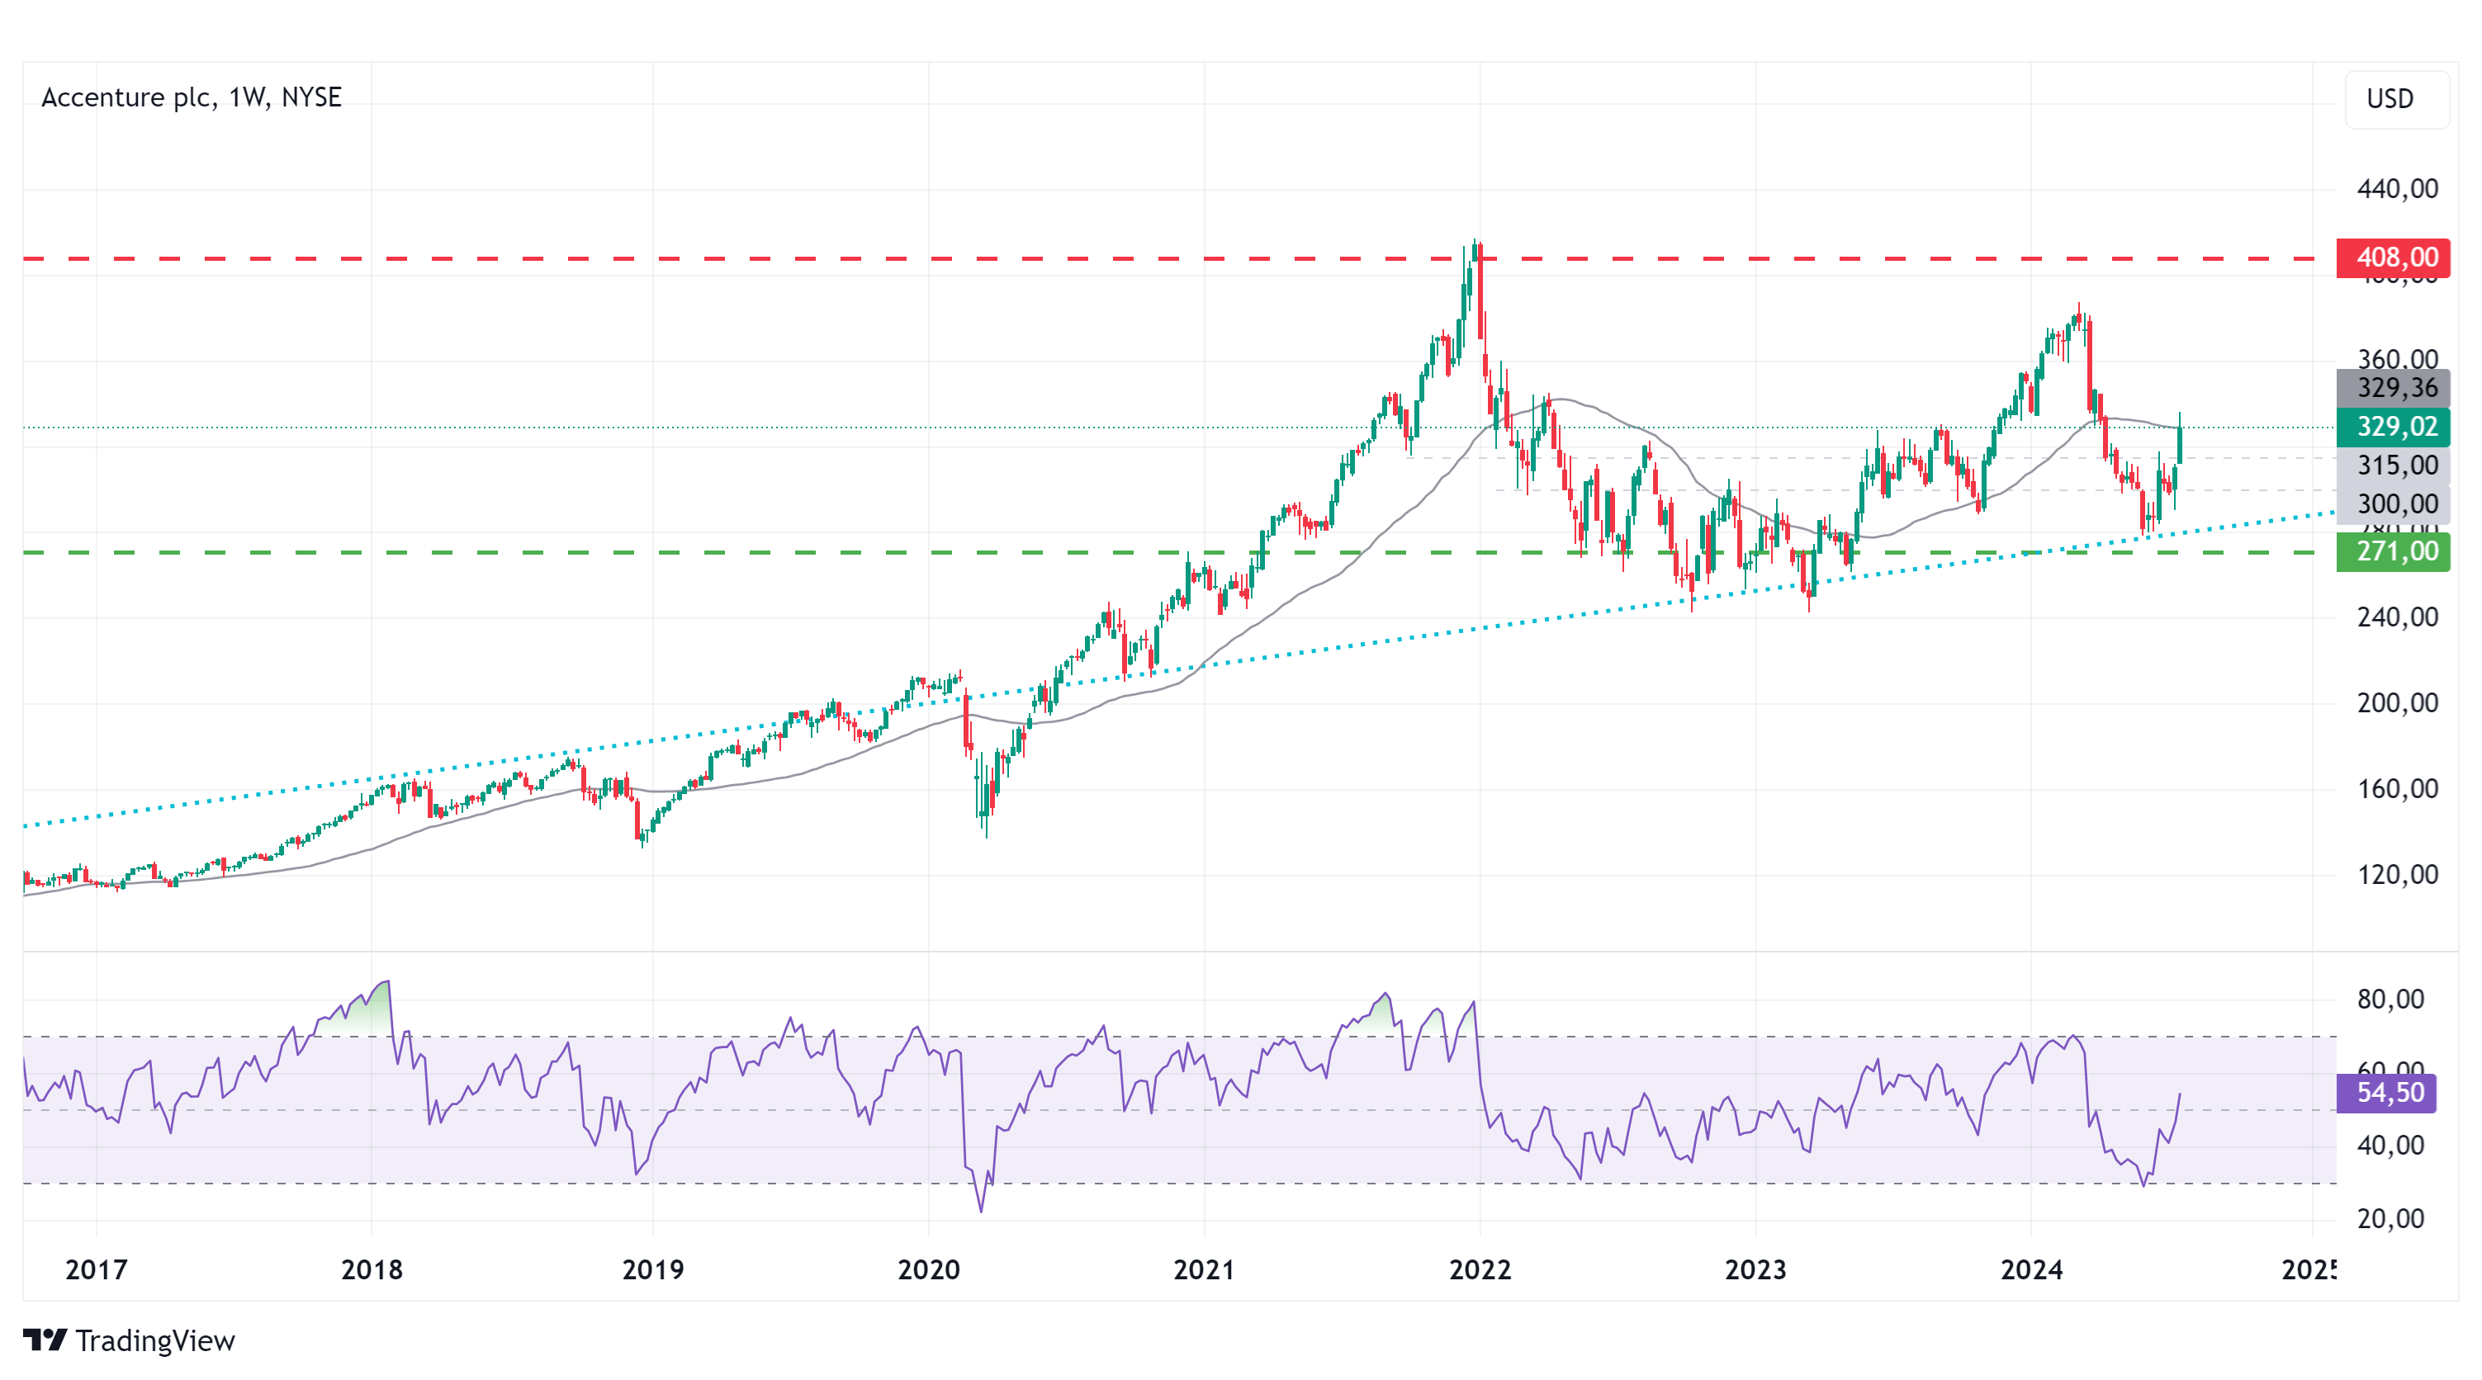
Task: Click the green 271,00 price label
Action: point(2392,552)
